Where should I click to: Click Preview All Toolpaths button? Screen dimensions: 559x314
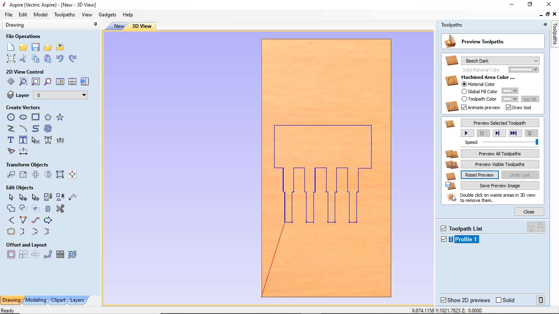[500, 154]
